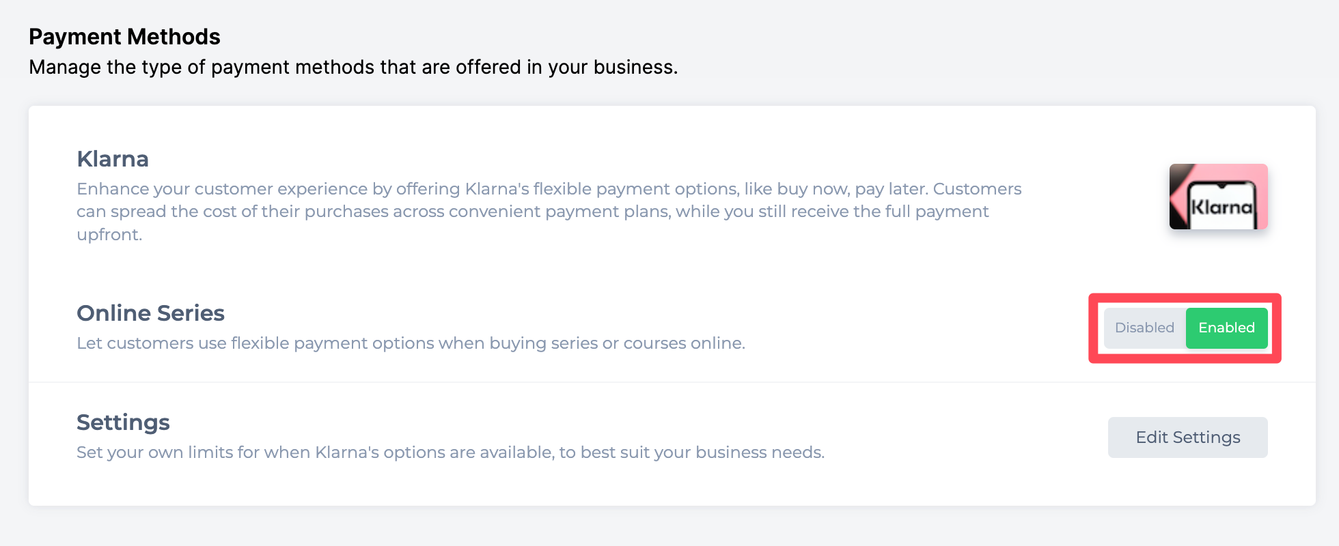Open Edit Settings for Klarna

coord(1187,437)
